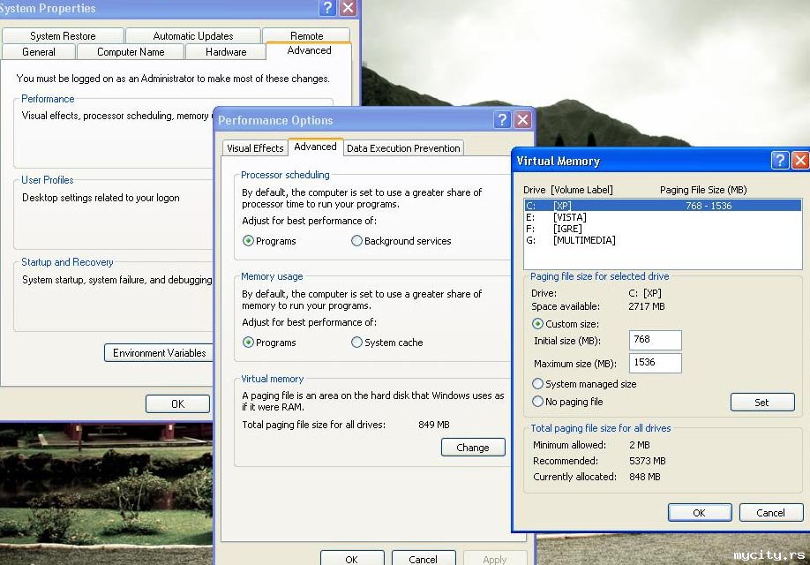The width and height of the screenshot is (810, 565).
Task: Click the help button in Performance Options
Action: click(x=501, y=119)
